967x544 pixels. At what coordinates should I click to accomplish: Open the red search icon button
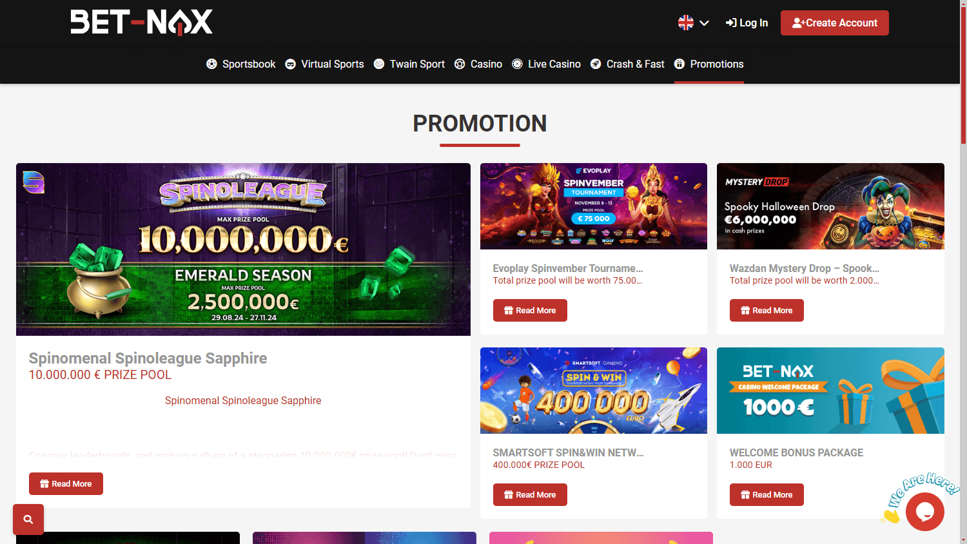(28, 520)
